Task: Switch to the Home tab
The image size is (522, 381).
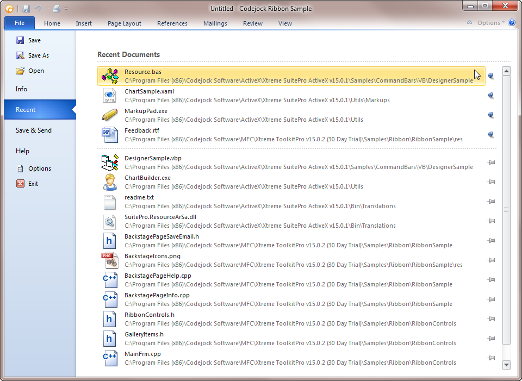Action: [52, 23]
